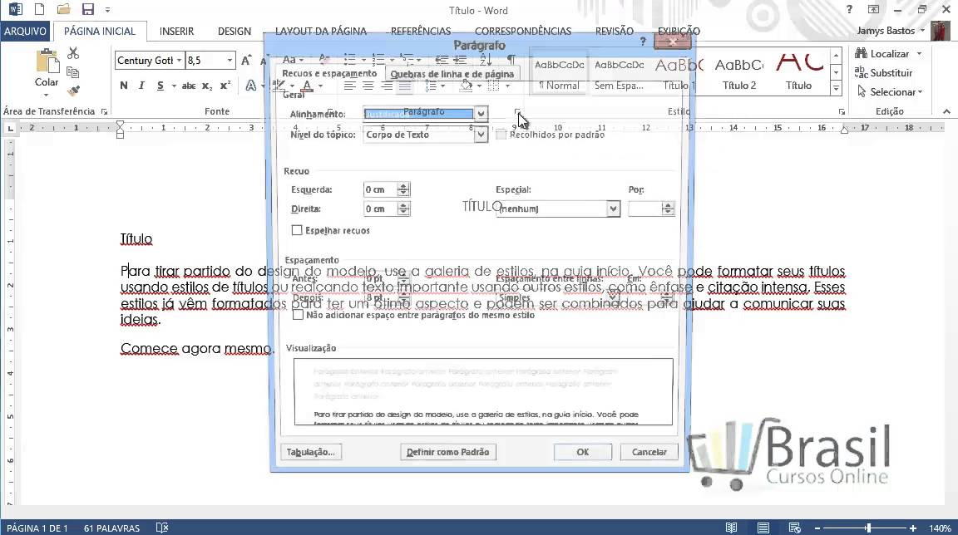The height and width of the screenshot is (535, 958).
Task: Open the font size 8,5 dropdown
Action: (x=230, y=61)
